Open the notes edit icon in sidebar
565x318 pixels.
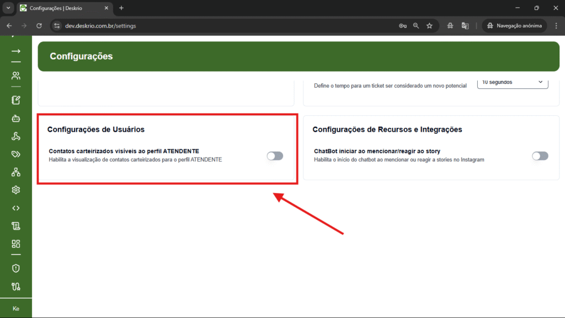click(16, 100)
